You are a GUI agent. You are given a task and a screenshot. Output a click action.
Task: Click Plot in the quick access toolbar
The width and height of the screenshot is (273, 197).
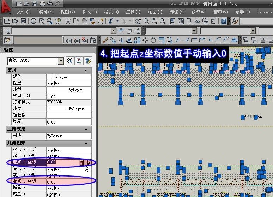point(42,4)
